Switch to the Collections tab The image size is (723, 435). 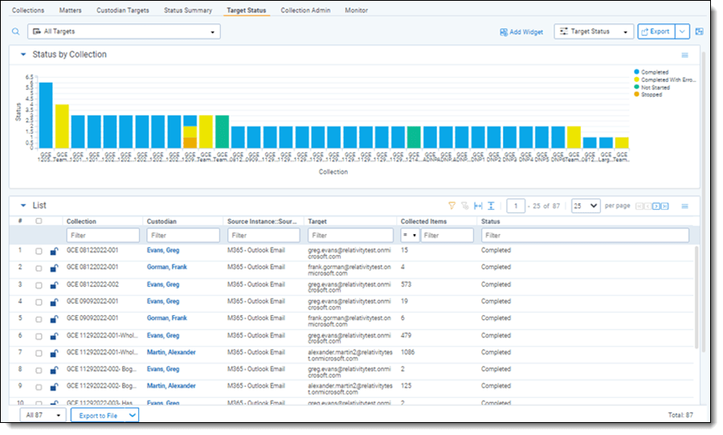click(x=28, y=10)
